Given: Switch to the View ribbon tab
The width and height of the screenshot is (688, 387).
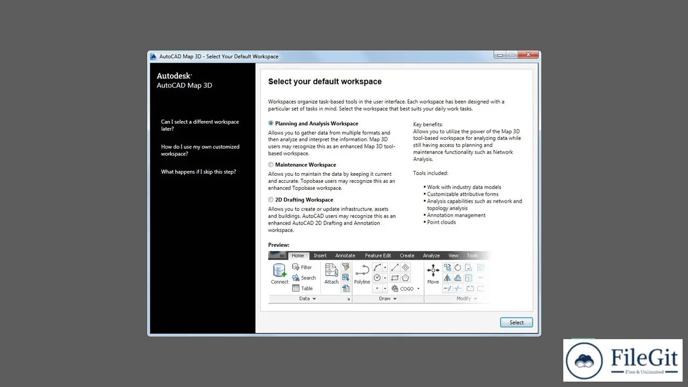Looking at the screenshot, I should pyautogui.click(x=453, y=256).
